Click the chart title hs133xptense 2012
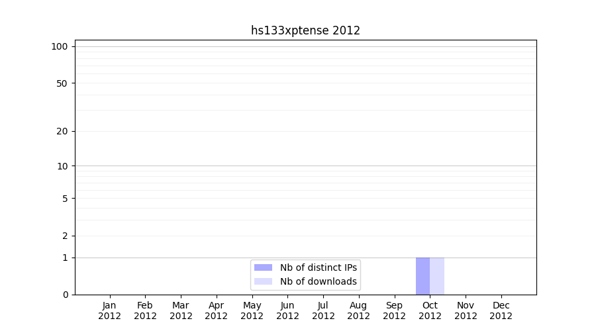 (x=305, y=30)
